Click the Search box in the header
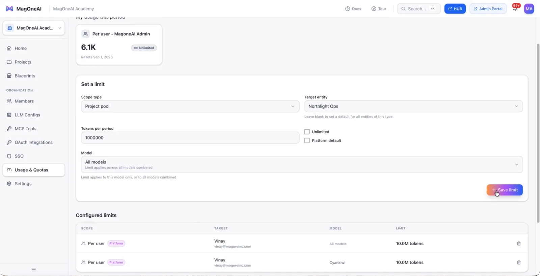This screenshot has width=540, height=276. tap(418, 9)
